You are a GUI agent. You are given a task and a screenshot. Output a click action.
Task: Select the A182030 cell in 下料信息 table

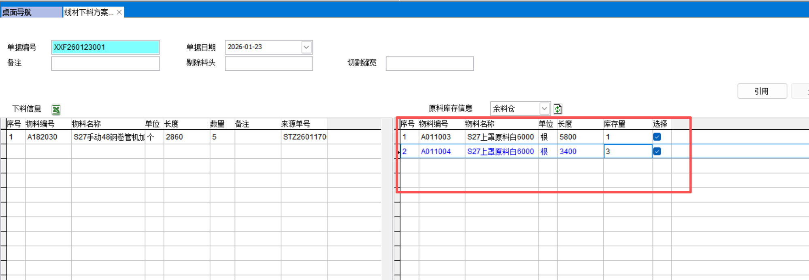[48, 137]
